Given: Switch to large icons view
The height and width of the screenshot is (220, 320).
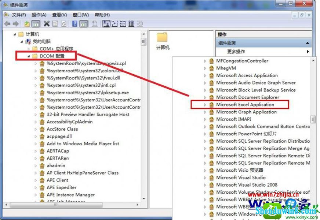Looking at the screenshot, I should point(106,24).
